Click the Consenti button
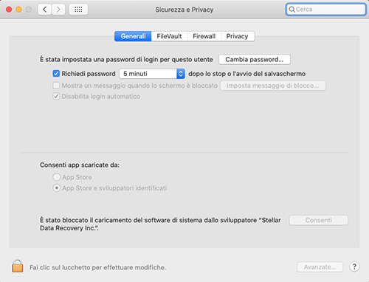 319,220
